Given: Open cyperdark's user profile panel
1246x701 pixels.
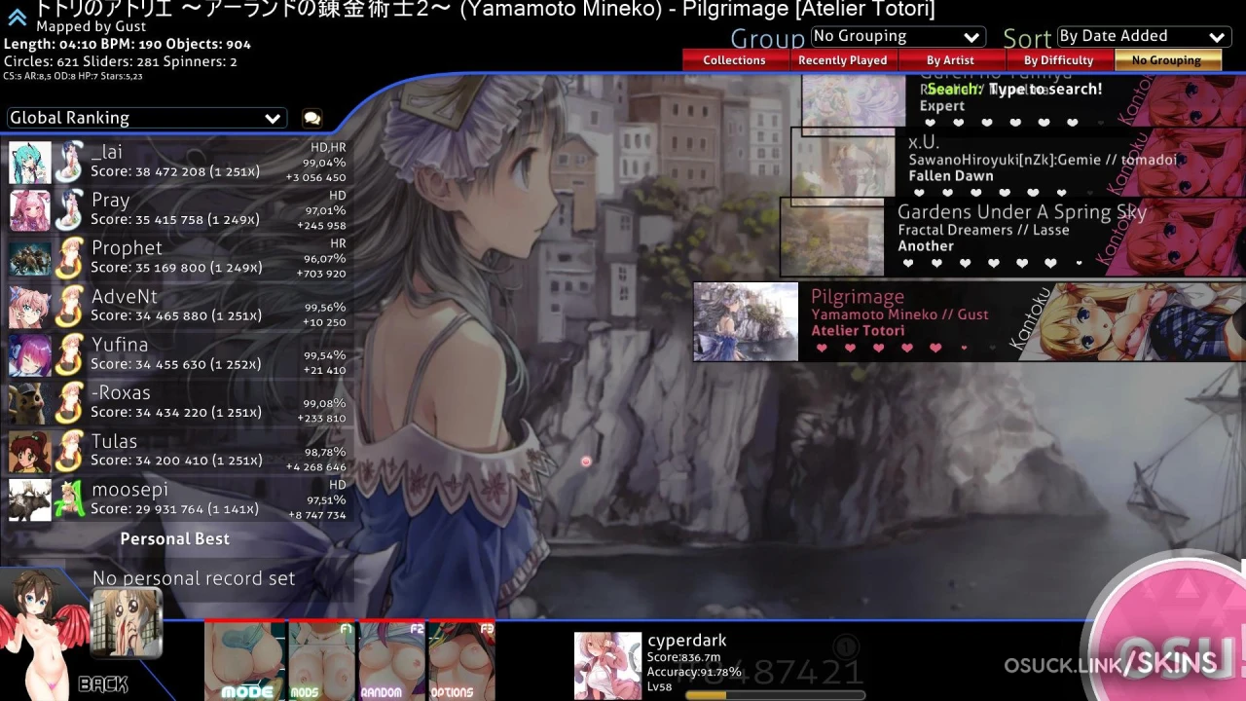Looking at the screenshot, I should pyautogui.click(x=720, y=665).
